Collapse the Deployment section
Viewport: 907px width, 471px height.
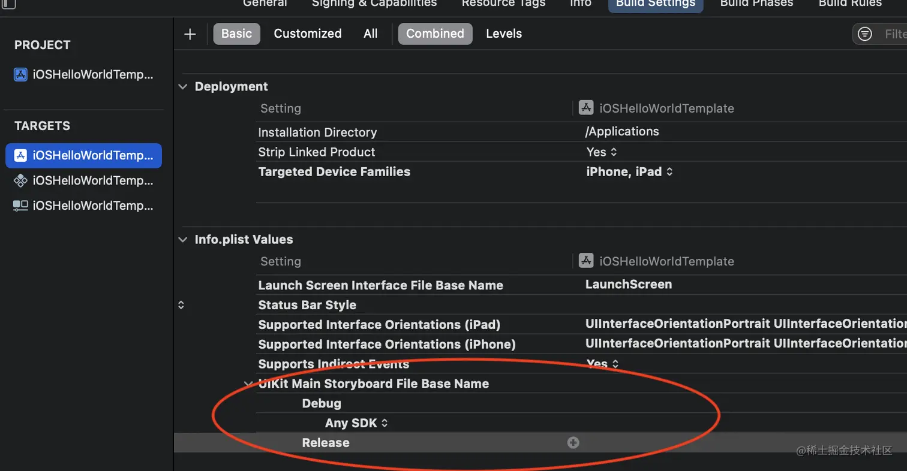tap(182, 86)
